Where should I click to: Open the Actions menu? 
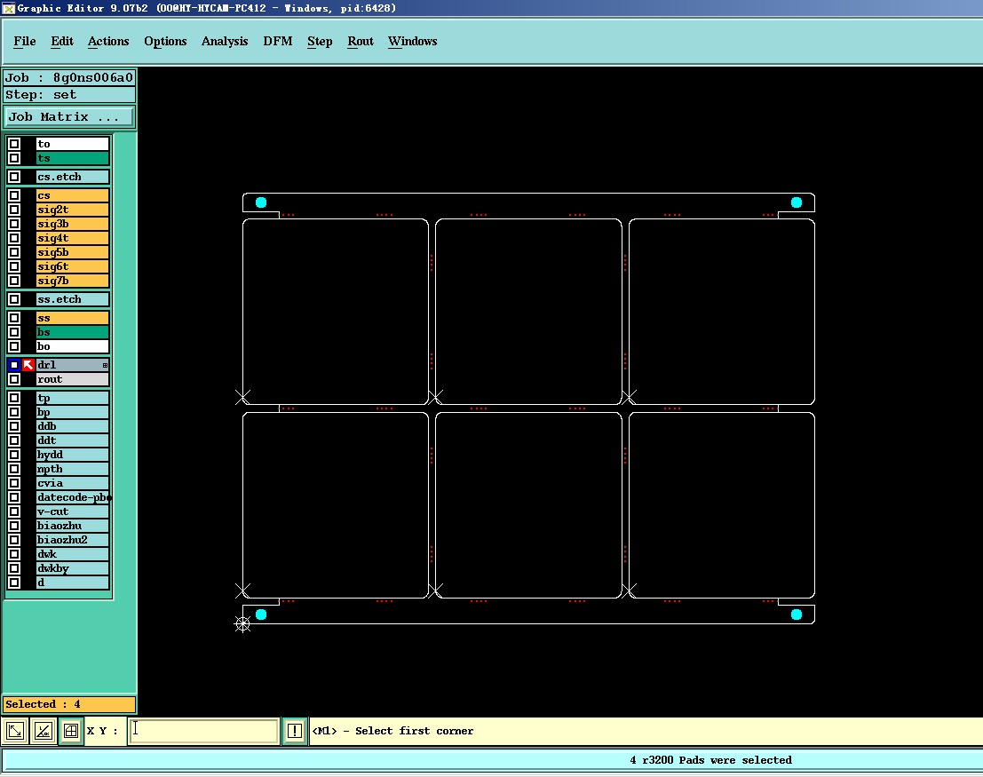pyautogui.click(x=108, y=42)
